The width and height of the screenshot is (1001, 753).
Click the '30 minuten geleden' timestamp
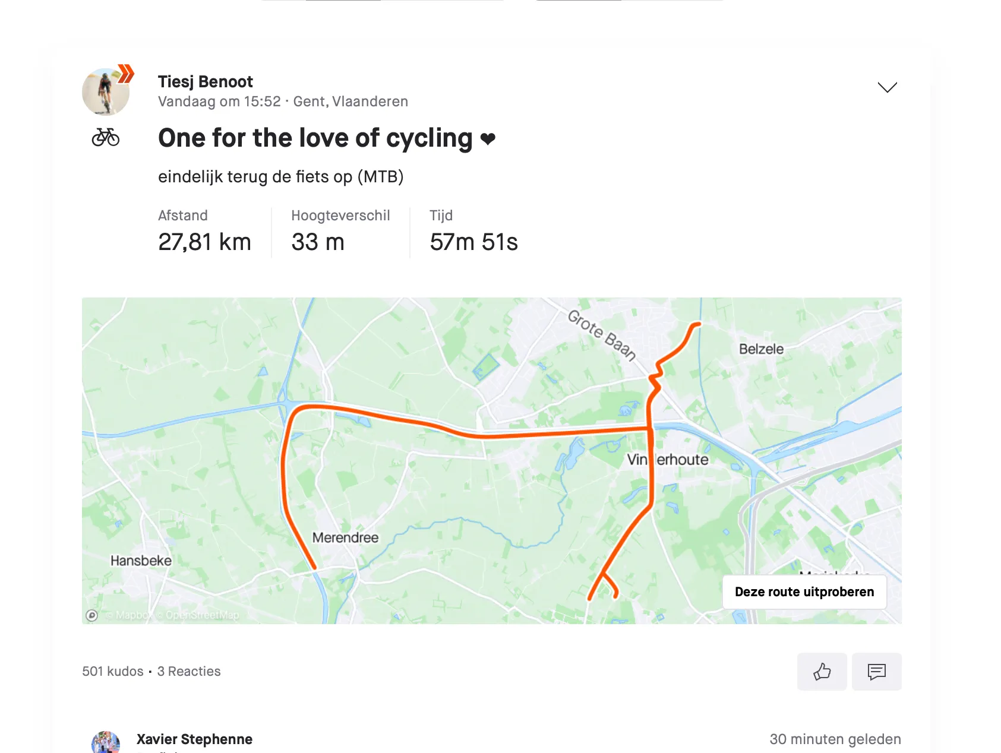coord(835,739)
